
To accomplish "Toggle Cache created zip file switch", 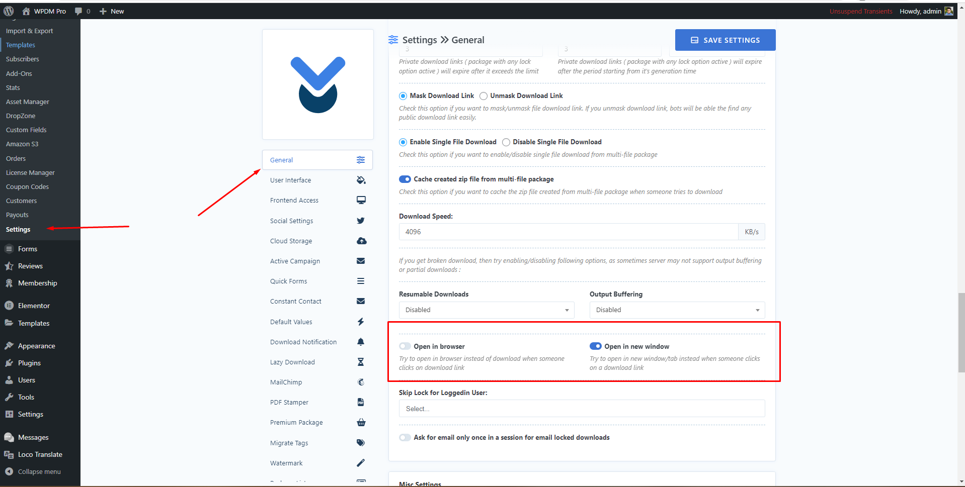I will pyautogui.click(x=405, y=179).
